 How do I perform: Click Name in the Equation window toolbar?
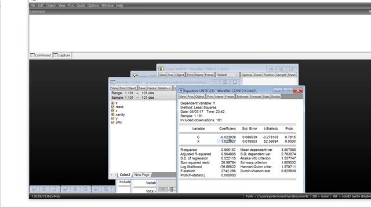tap(219, 96)
